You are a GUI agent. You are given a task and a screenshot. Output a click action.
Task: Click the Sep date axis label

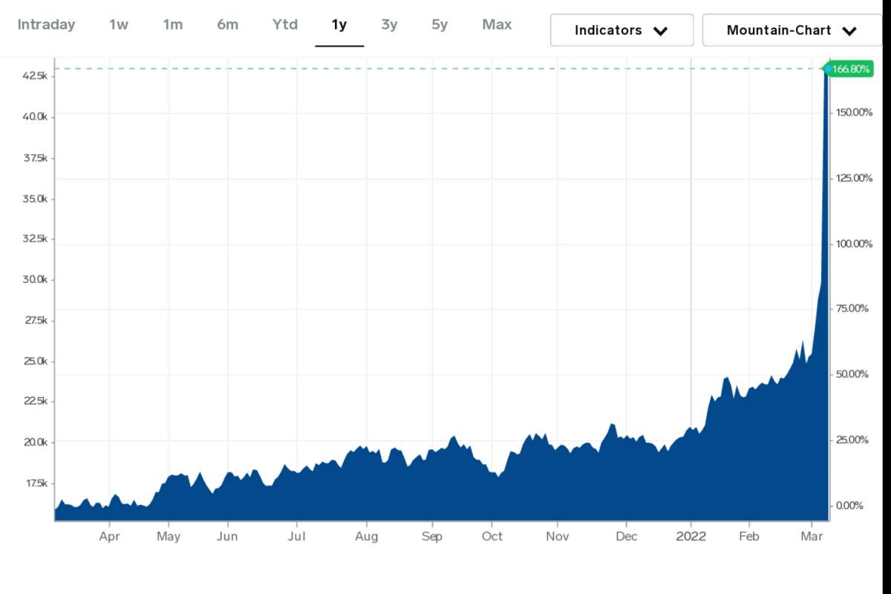pos(431,536)
